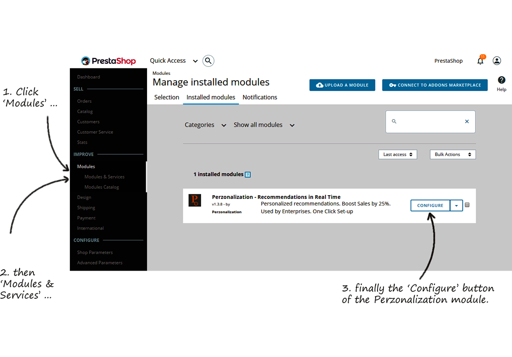Expand the Configure button dropdown arrow
This screenshot has height=357, width=512.
click(457, 205)
